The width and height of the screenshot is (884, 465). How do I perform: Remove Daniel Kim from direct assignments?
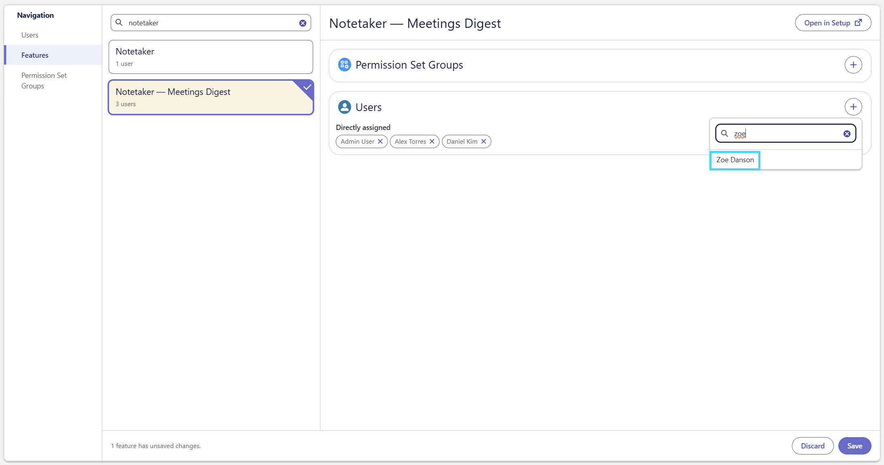coord(484,141)
